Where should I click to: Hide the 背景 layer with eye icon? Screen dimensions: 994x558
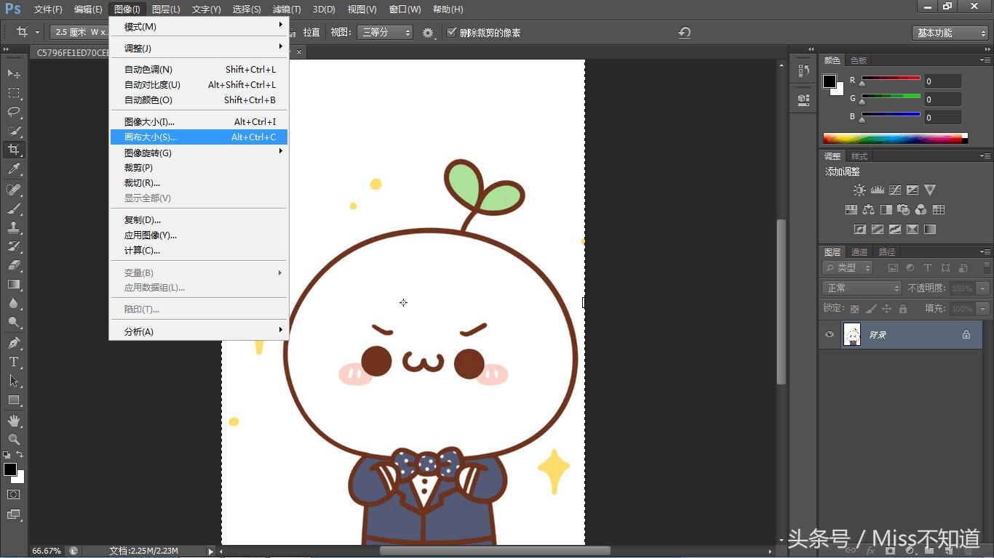click(830, 334)
